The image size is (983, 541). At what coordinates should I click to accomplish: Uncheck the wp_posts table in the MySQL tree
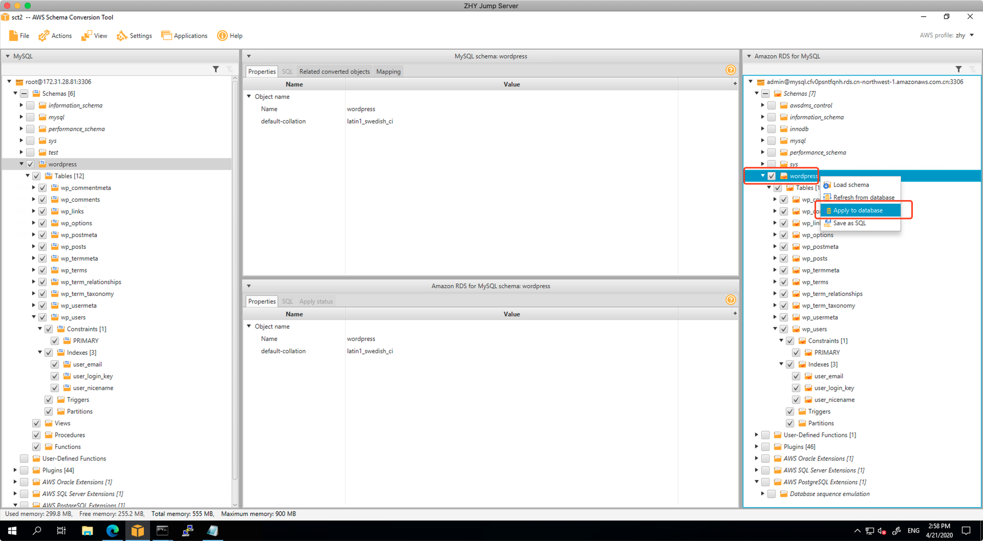tap(42, 247)
